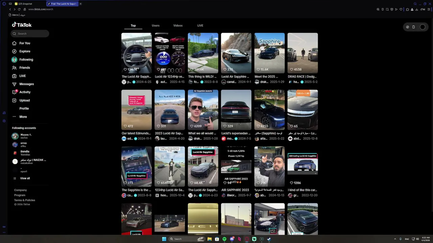433x243 pixels.
Task: Open browser AI assistant button
Action: (423, 9)
